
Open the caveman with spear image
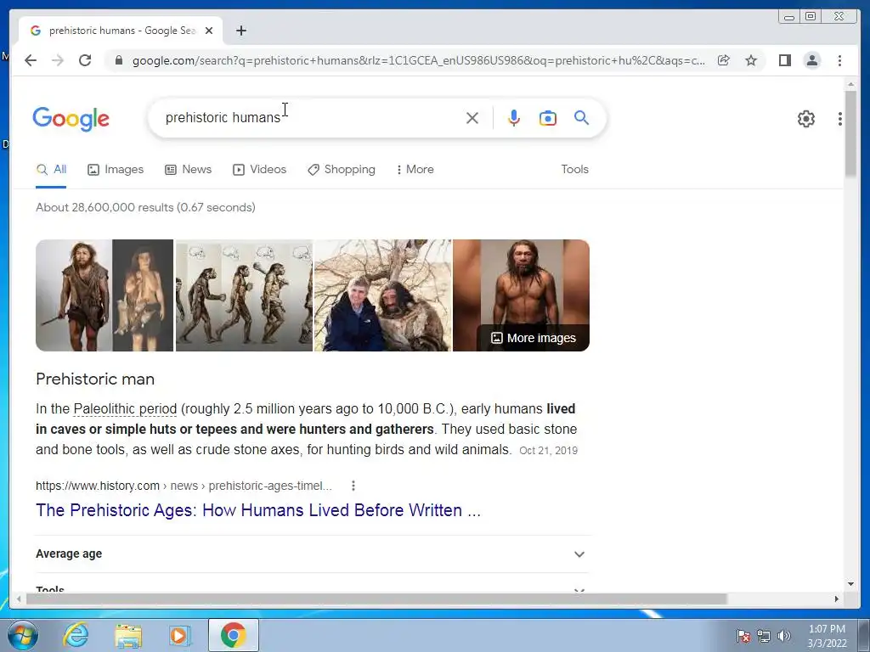(105, 295)
